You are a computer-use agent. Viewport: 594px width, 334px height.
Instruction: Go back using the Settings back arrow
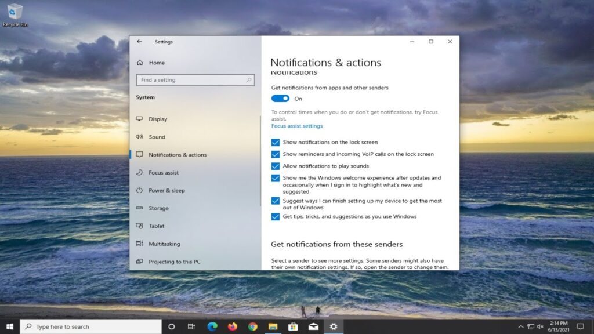click(x=139, y=42)
